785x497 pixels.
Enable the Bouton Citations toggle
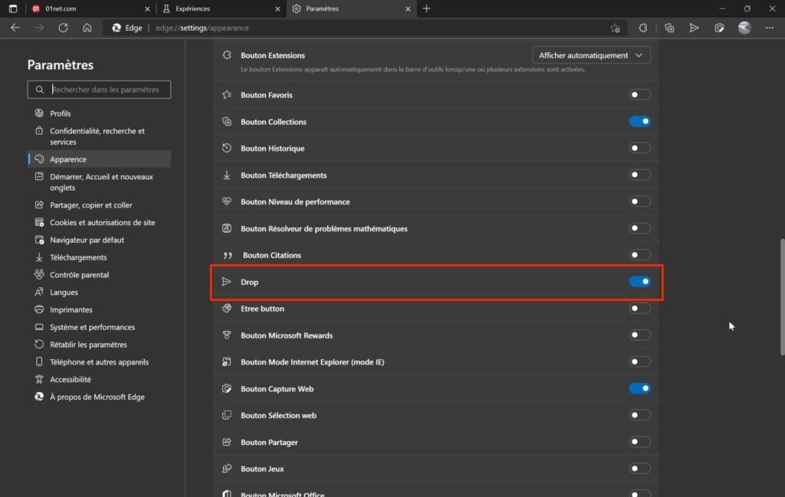point(639,255)
